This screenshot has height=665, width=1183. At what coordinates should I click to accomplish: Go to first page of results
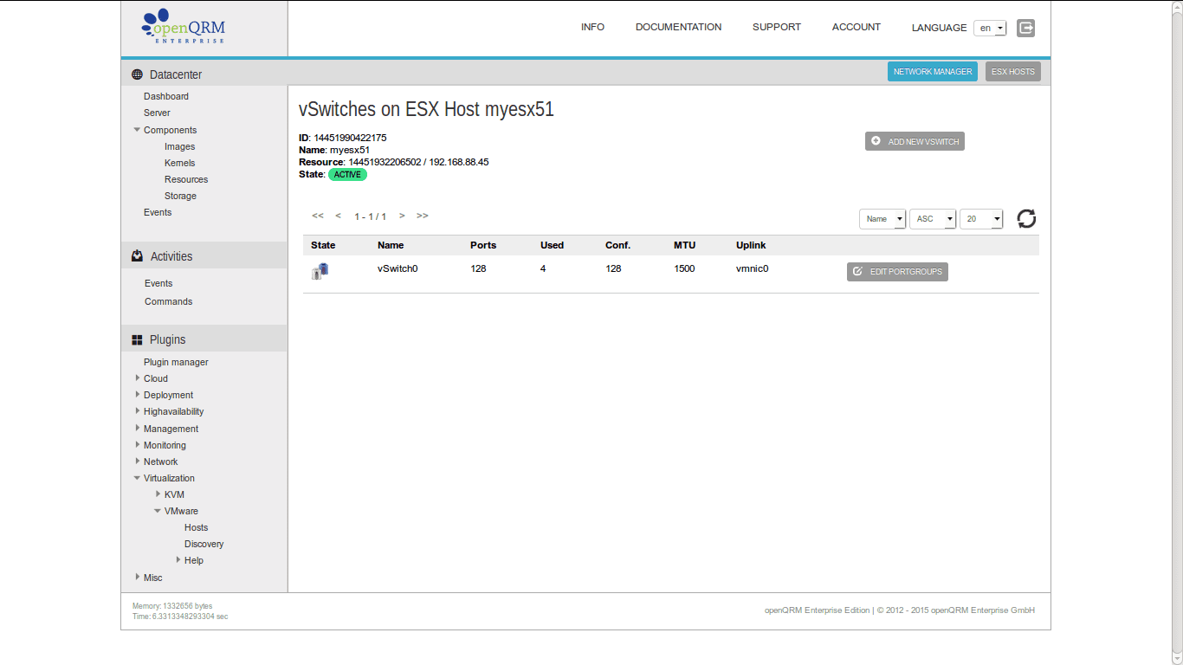coord(318,216)
